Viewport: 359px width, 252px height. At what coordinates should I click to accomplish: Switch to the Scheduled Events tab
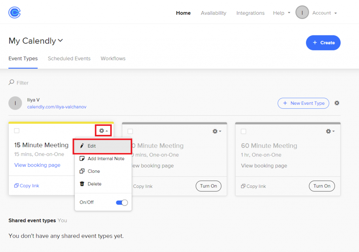(69, 59)
